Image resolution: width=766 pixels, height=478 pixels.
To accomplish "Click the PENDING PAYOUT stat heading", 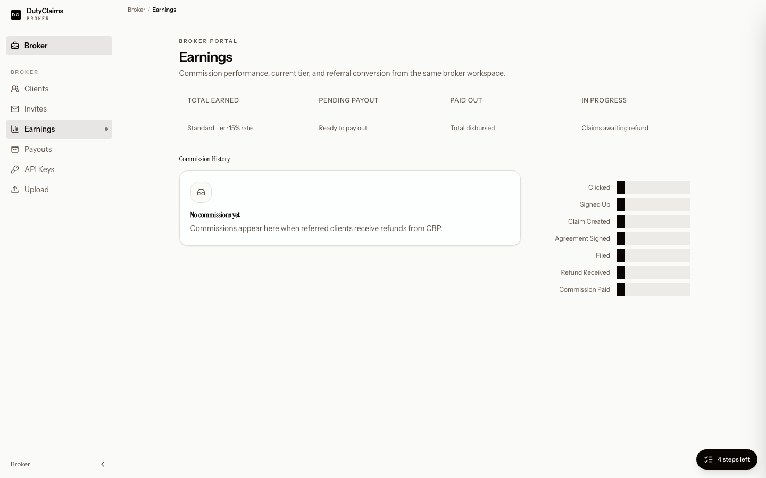I will coord(348,100).
